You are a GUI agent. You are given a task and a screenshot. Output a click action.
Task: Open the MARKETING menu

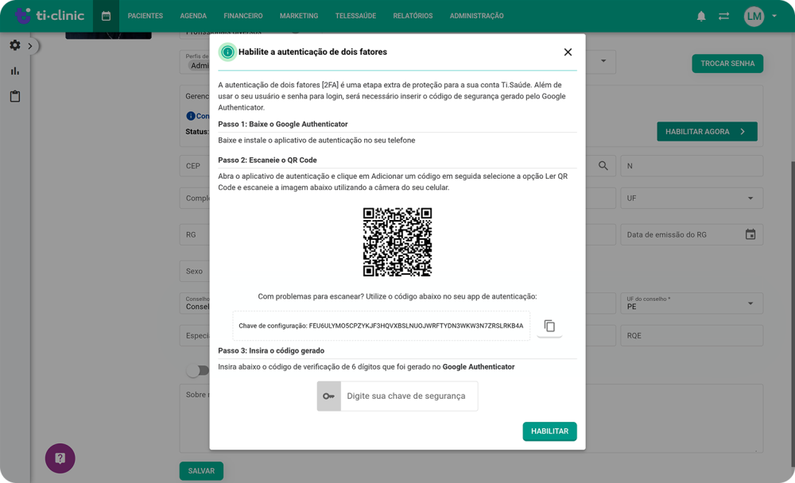coord(299,16)
